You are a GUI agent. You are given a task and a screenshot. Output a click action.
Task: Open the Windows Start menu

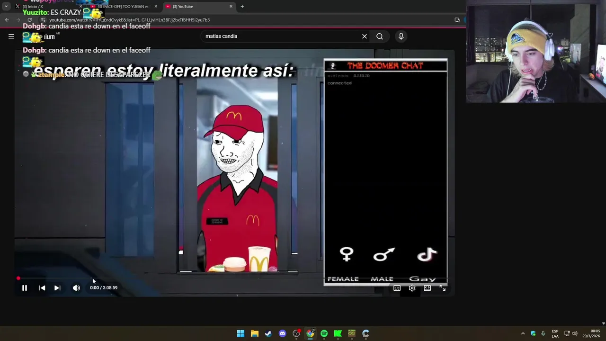[x=241, y=333]
